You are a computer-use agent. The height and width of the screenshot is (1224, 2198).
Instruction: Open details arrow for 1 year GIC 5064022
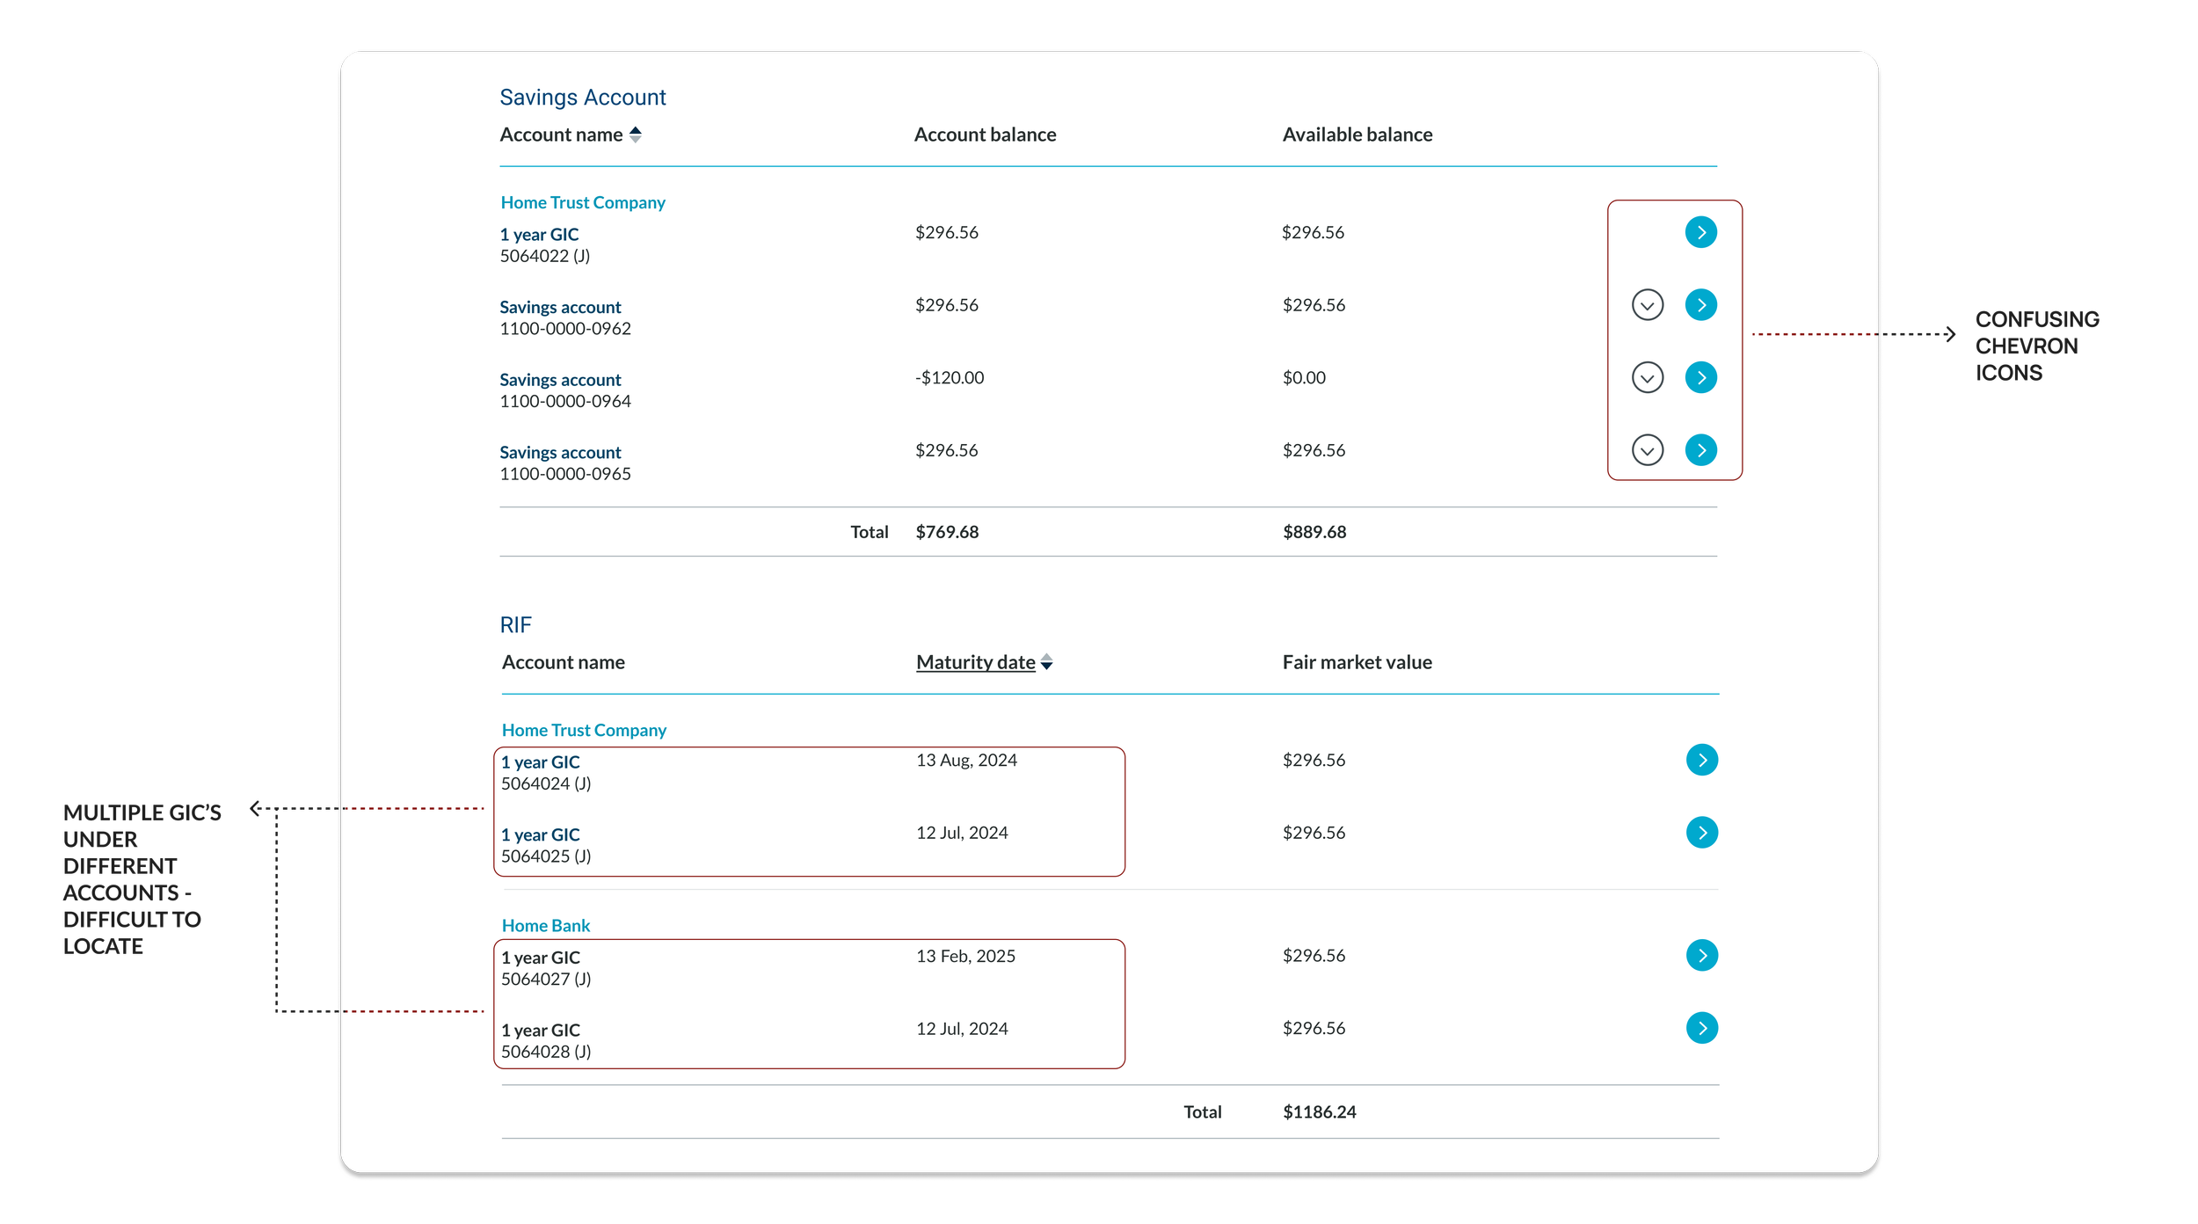coord(1700,232)
